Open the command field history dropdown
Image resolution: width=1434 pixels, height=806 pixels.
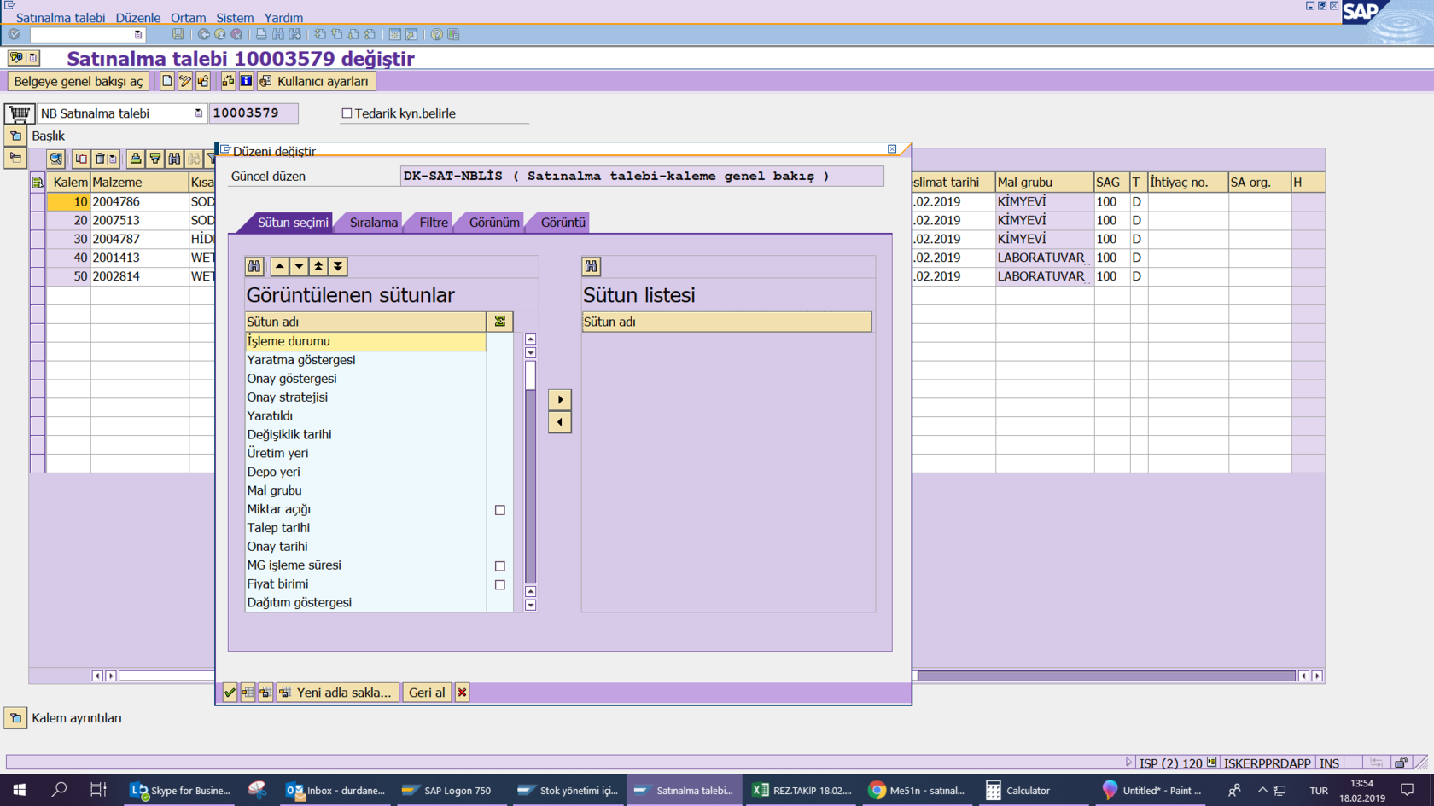tap(138, 35)
